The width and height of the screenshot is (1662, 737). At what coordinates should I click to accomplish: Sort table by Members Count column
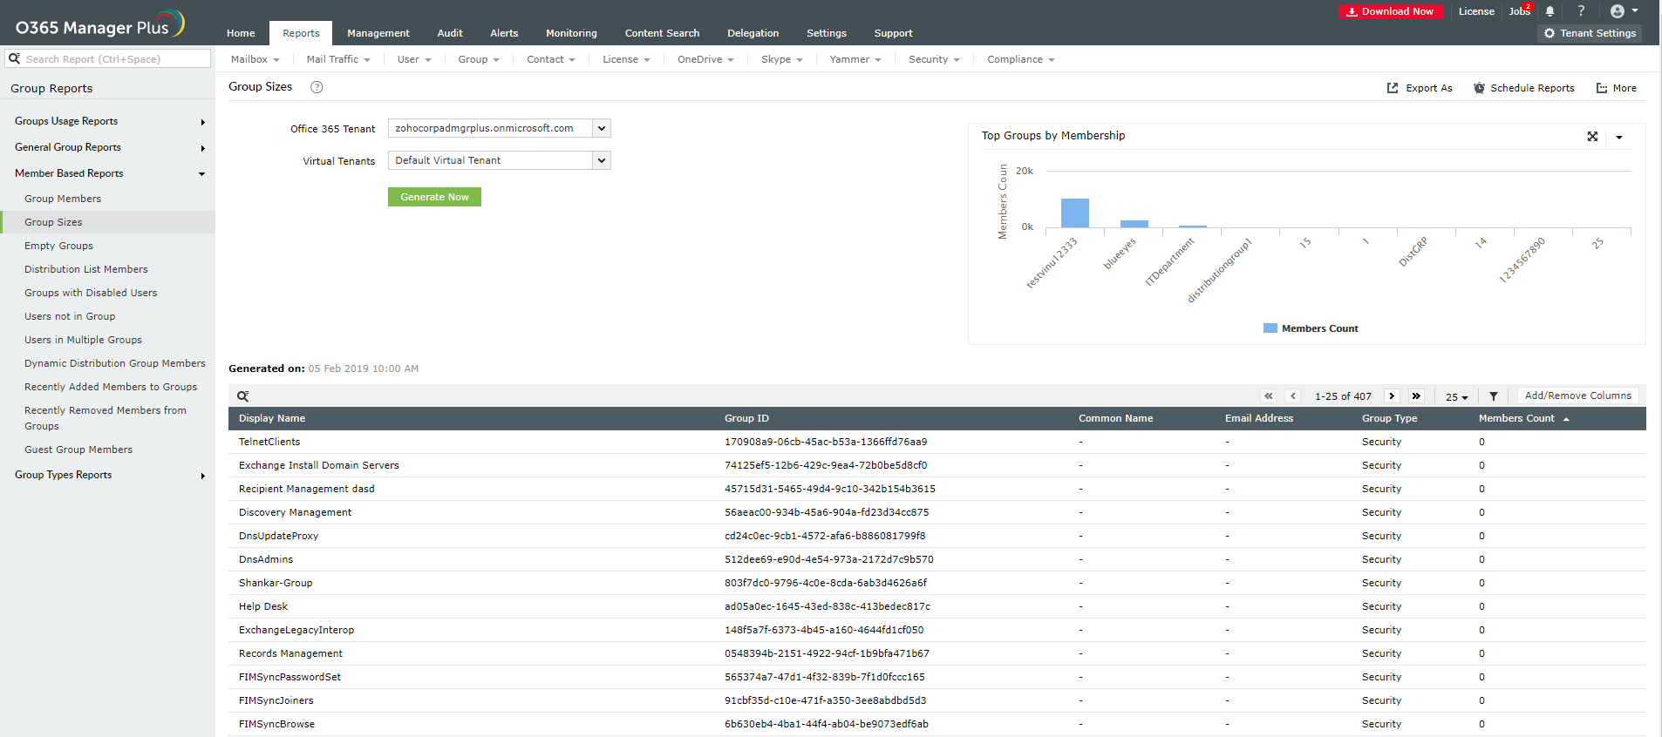(1516, 418)
